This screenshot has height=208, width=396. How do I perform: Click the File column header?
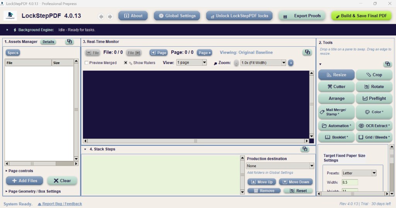[28, 63]
